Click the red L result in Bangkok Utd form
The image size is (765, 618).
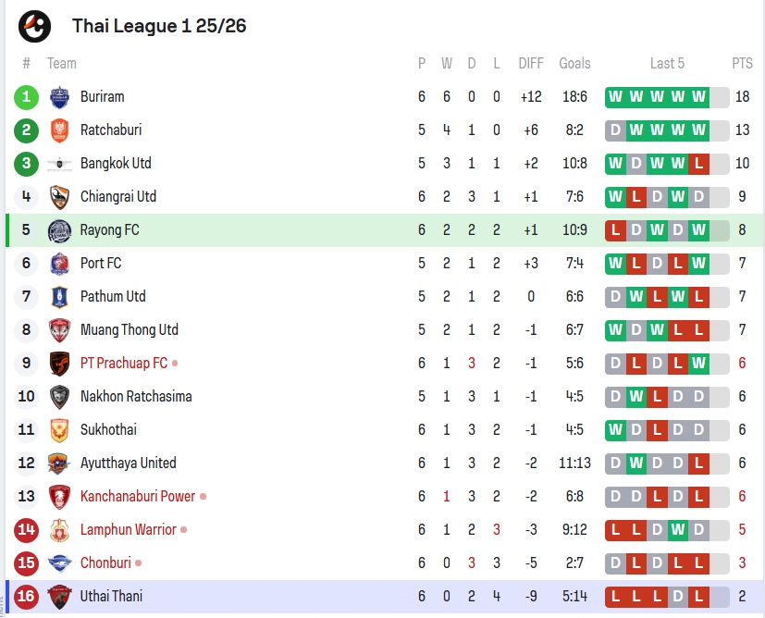click(x=699, y=164)
